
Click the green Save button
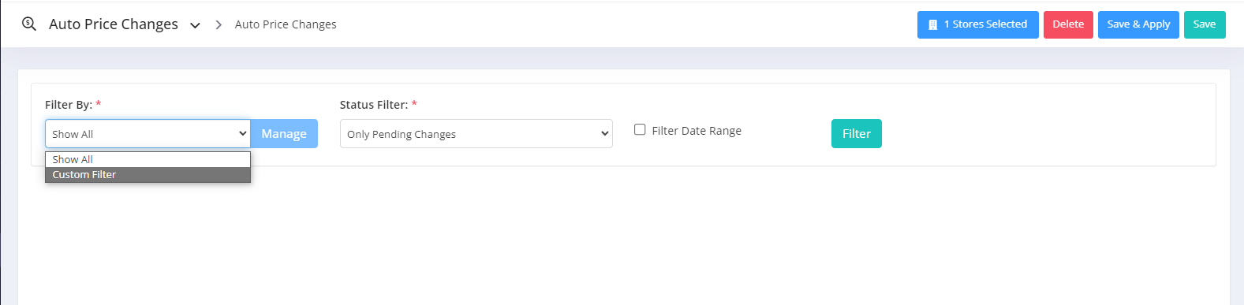(x=1204, y=24)
